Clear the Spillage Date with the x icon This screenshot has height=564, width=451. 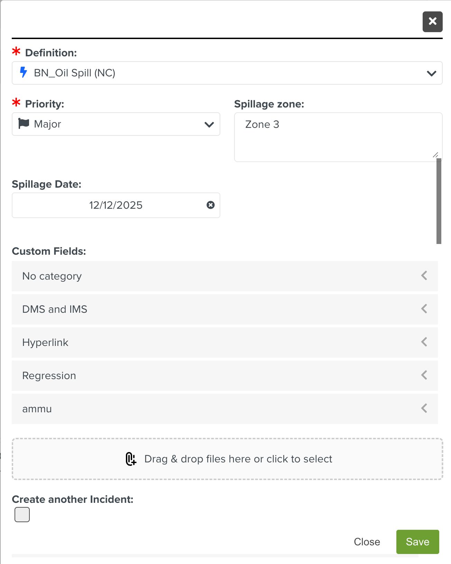(210, 205)
